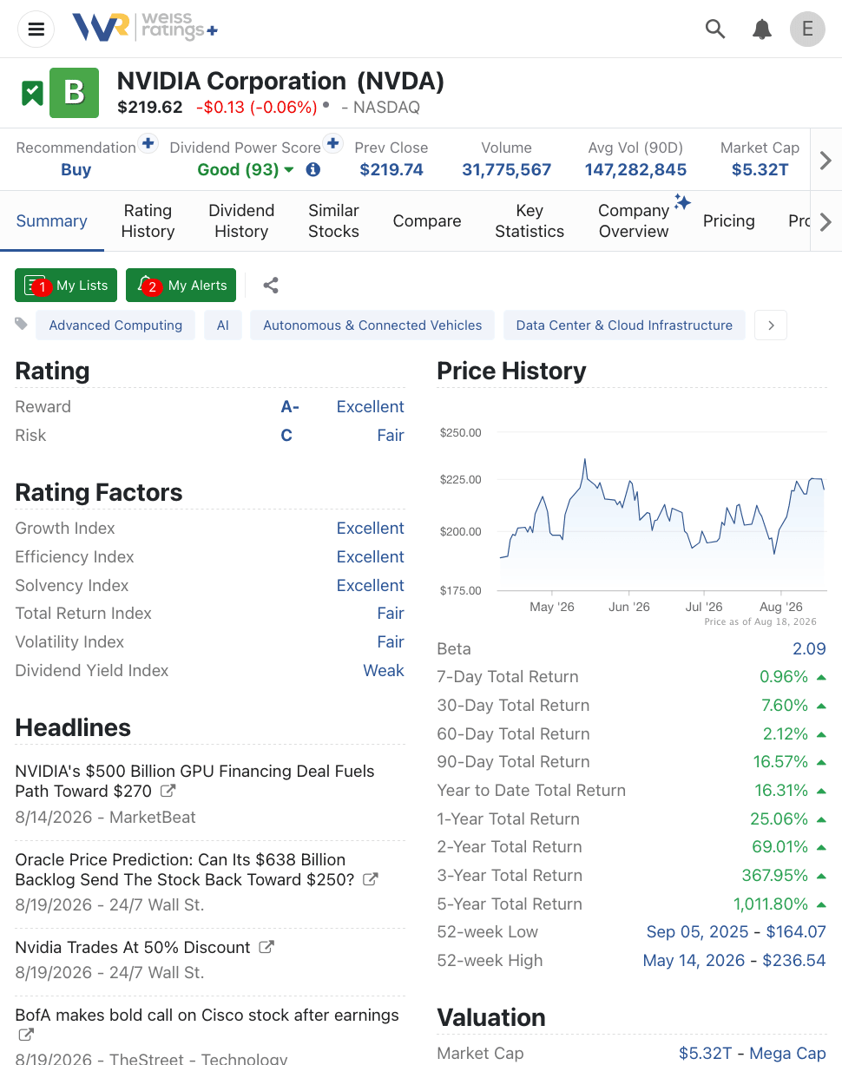Reveal more tabs with right chevron
Image resolution: width=842 pixels, height=1065 pixels.
tap(826, 221)
